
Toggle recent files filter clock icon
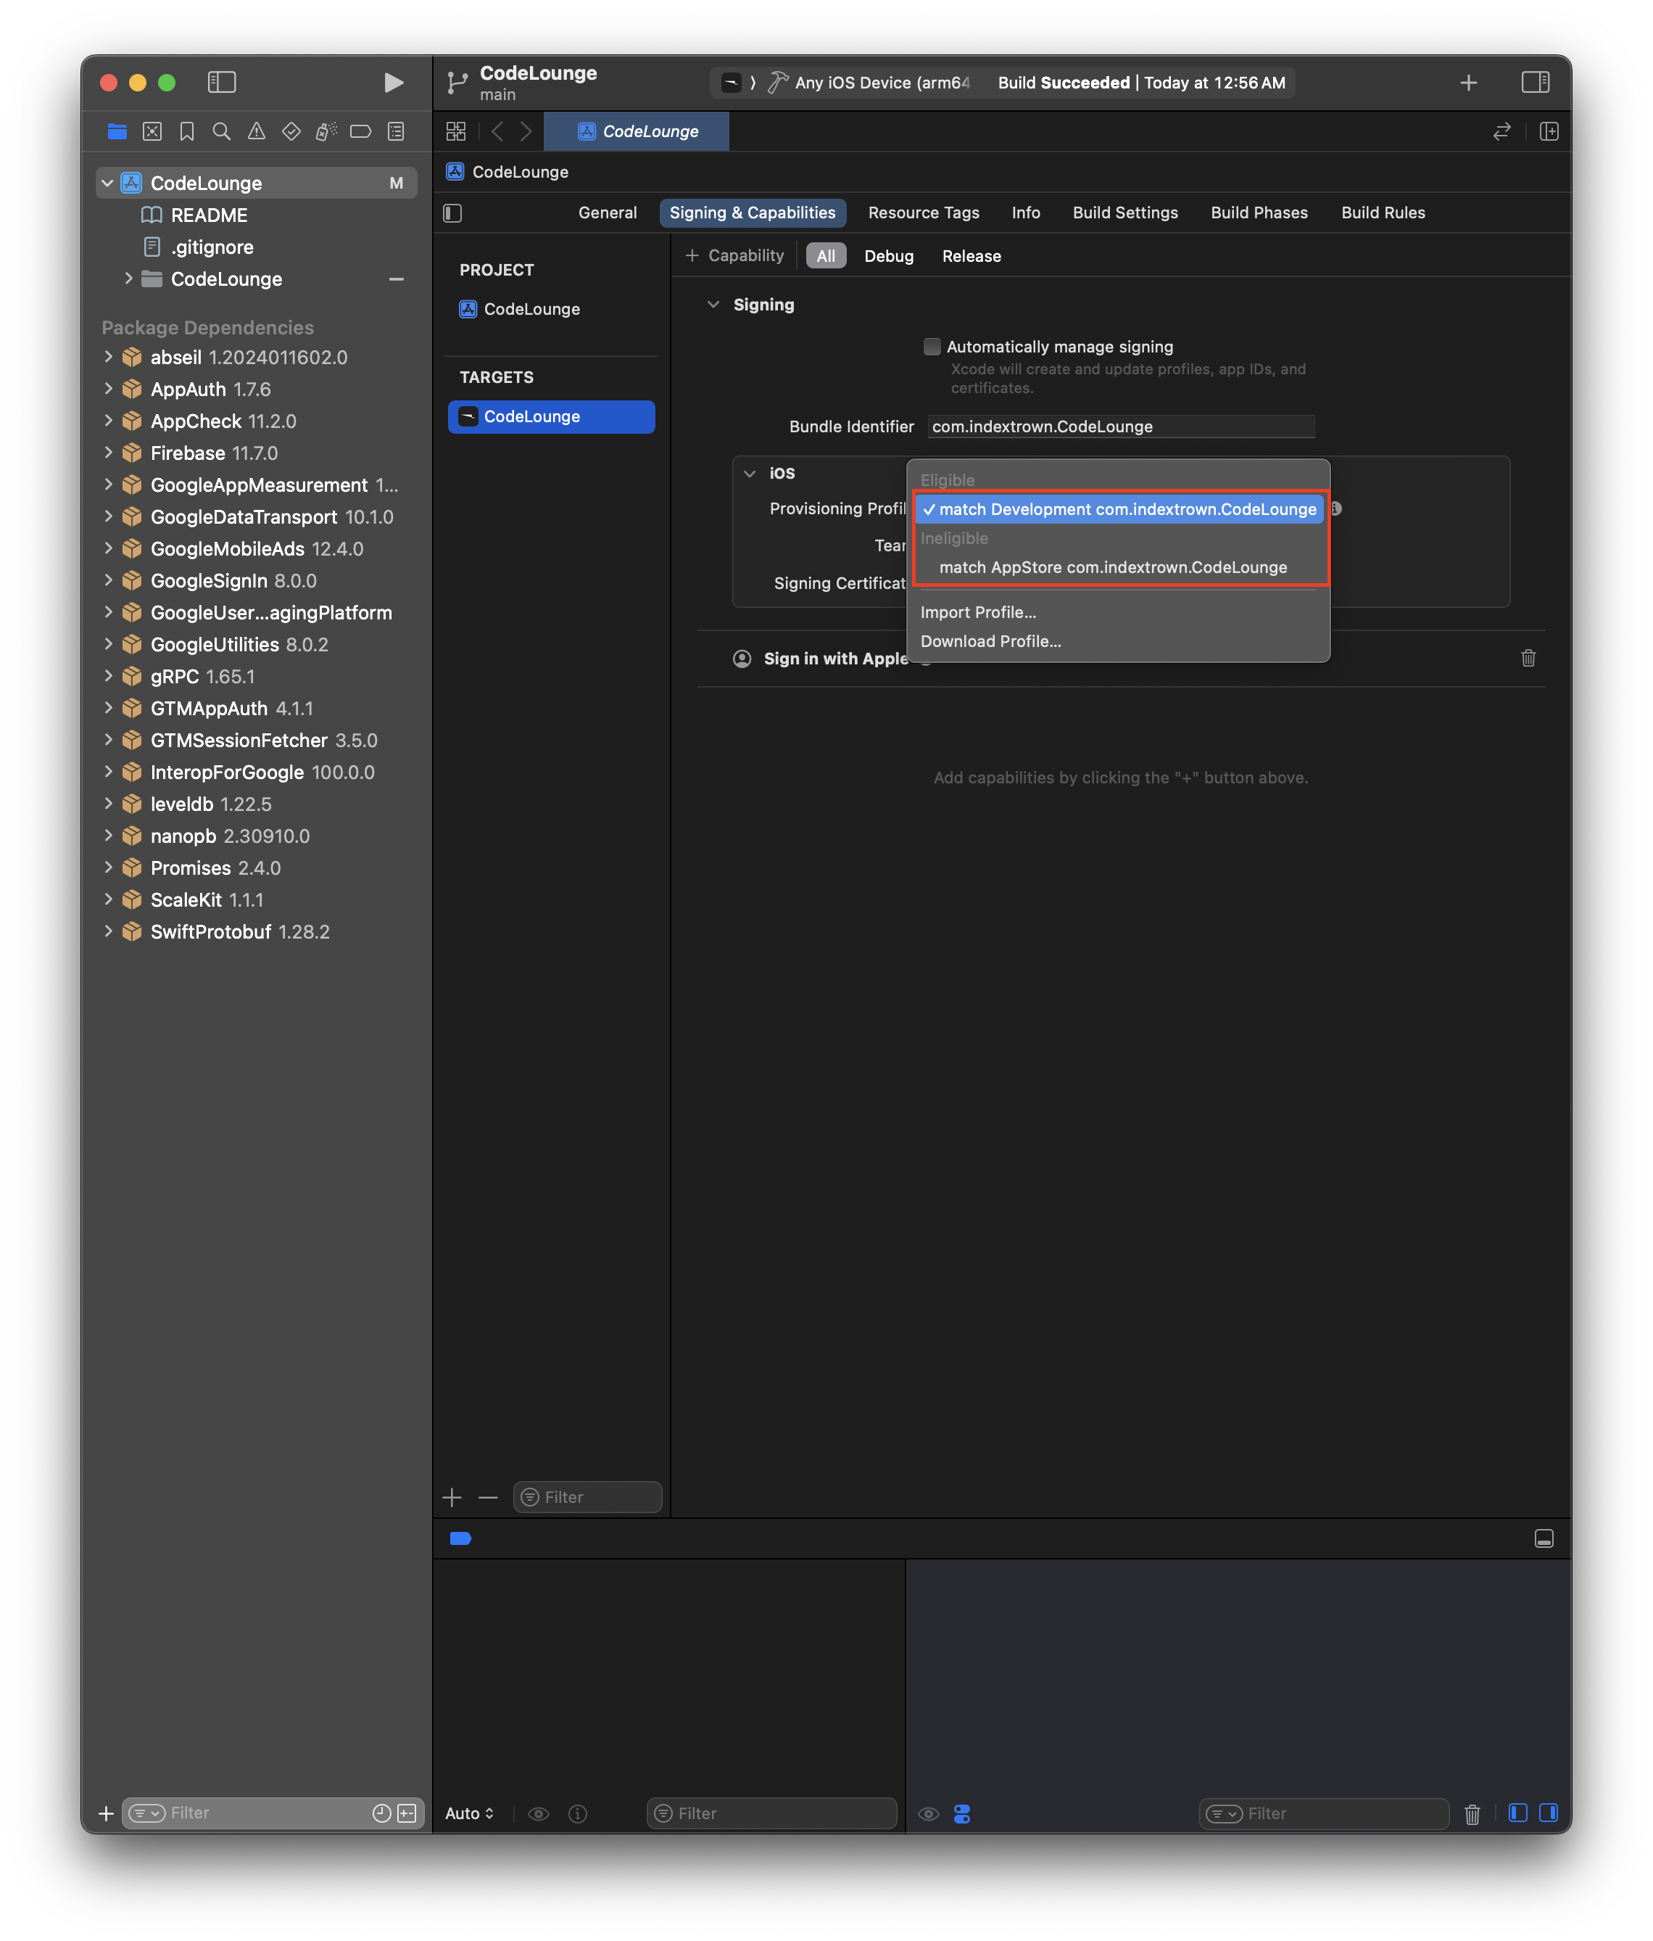pos(381,1813)
